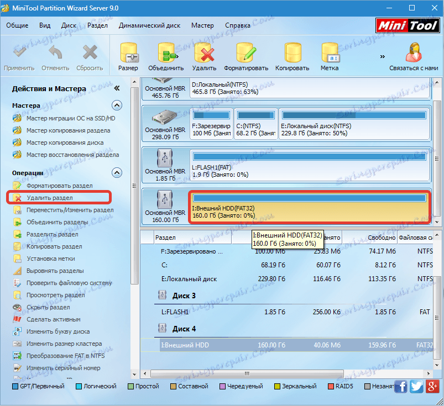The image size is (444, 406).
Task: Open Связаться с нами contact icon
Action: coord(414,52)
